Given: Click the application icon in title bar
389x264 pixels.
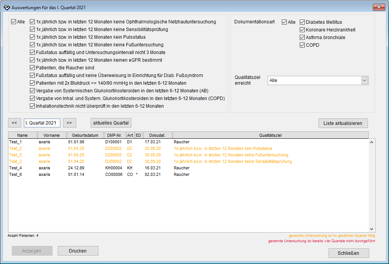Looking at the screenshot, I should [x=7, y=7].
